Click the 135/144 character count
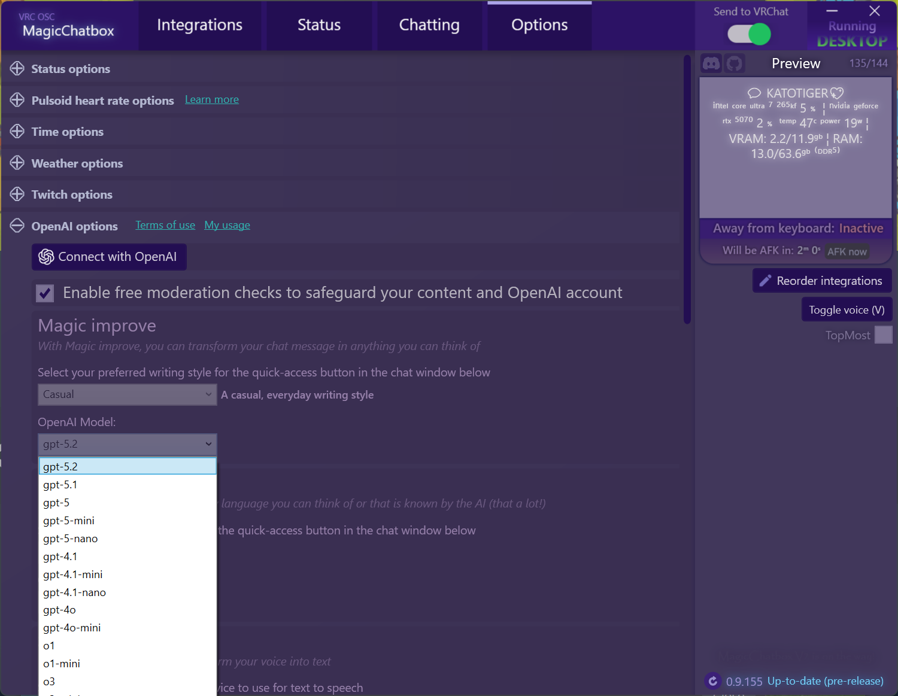Image resolution: width=898 pixels, height=696 pixels. pos(868,63)
